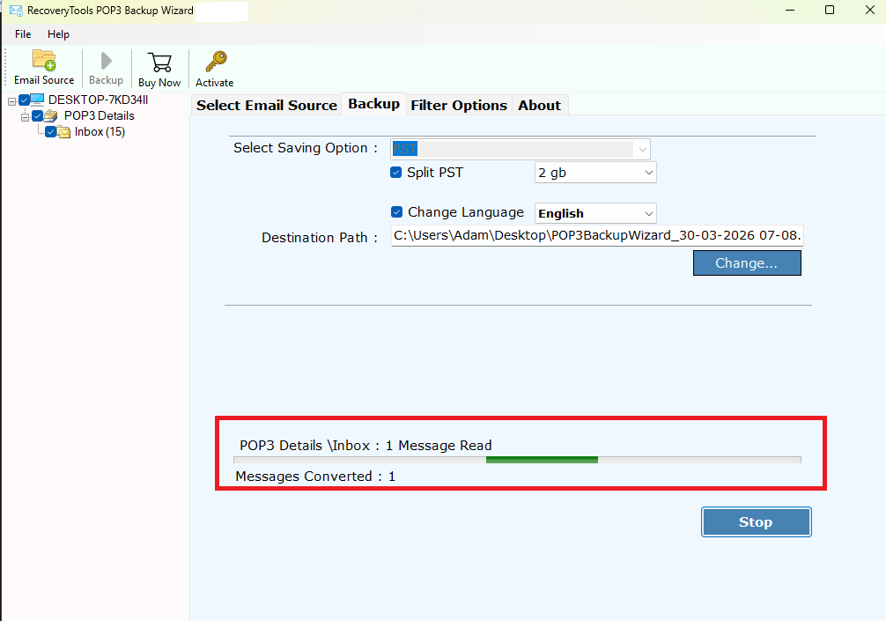The height and width of the screenshot is (621, 886).
Task: Open the Help menu
Action: coord(58,34)
